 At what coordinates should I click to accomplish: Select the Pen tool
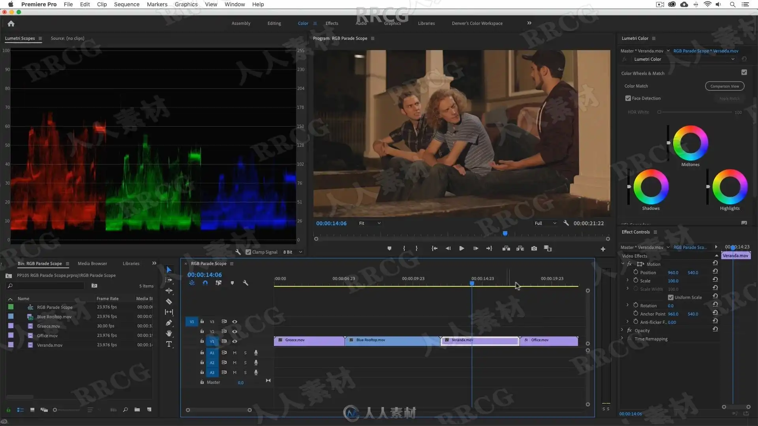pos(169,323)
